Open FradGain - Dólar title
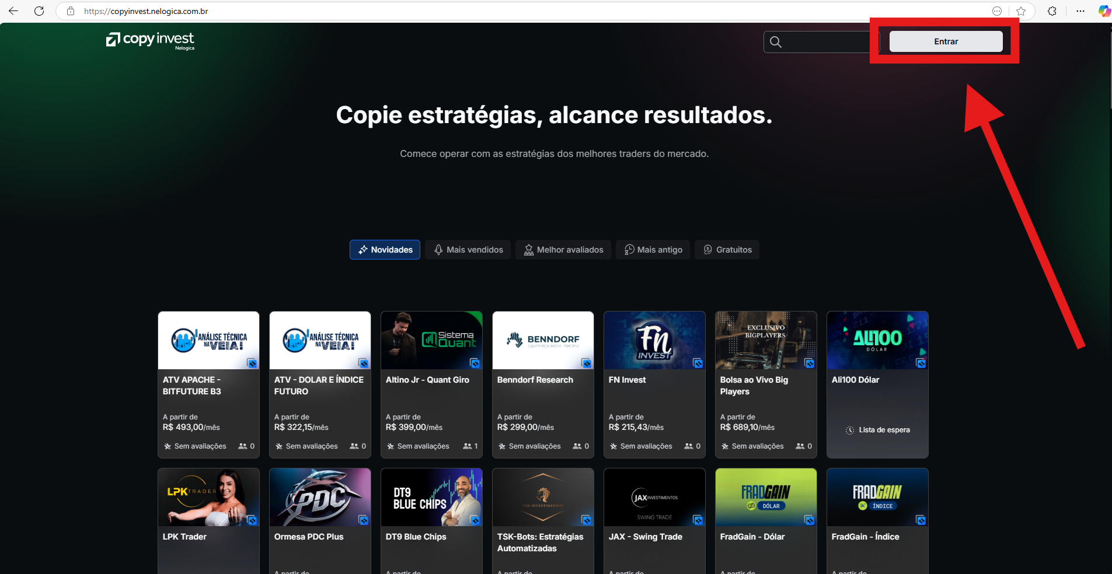Screen dimensions: 1112x574 click(752, 537)
